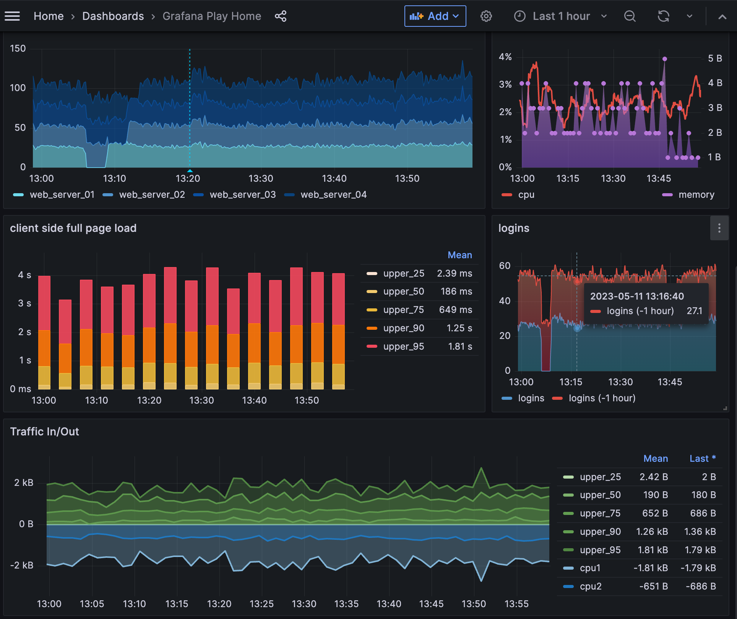737x619 pixels.
Task: Click the Dashboards breadcrumb
Action: click(x=113, y=16)
